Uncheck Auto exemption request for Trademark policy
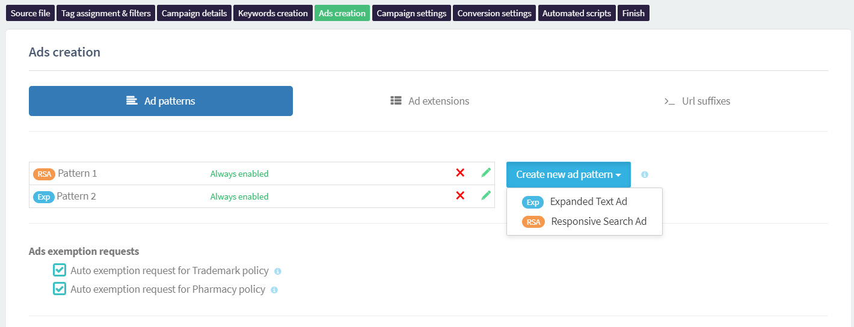Viewport: 854px width, 327px height. point(60,270)
